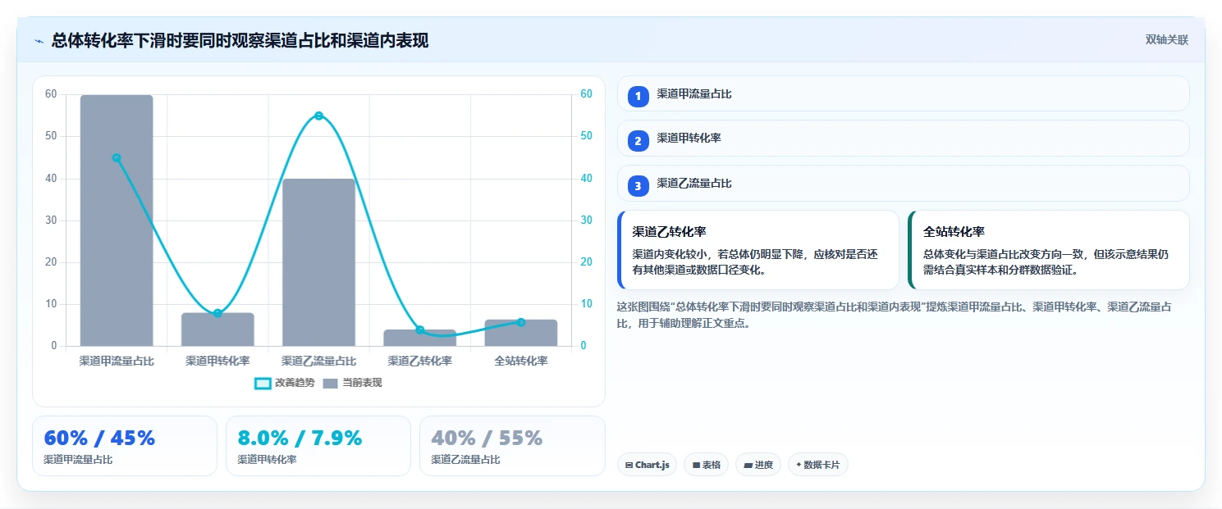Click the 渠道乙转化率 bar in chart
The width and height of the screenshot is (1222, 509).
(x=420, y=338)
